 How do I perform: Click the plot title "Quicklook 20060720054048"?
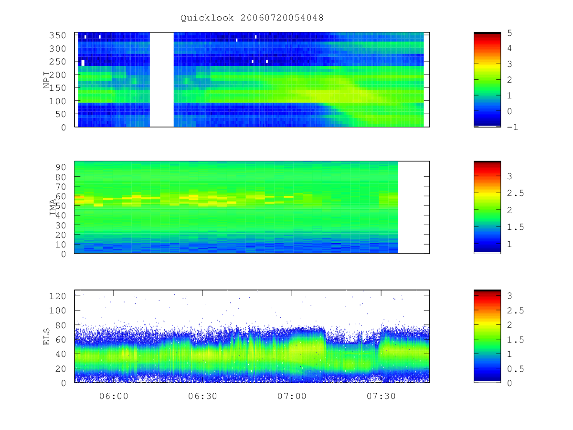(252, 18)
